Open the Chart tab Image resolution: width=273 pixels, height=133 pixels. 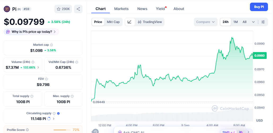101,9
